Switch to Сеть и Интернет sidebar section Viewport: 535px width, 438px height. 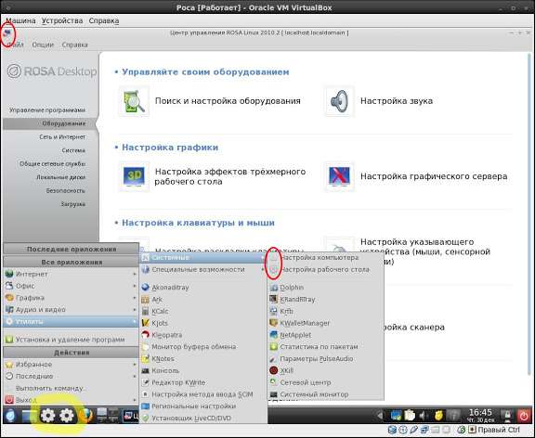point(62,137)
